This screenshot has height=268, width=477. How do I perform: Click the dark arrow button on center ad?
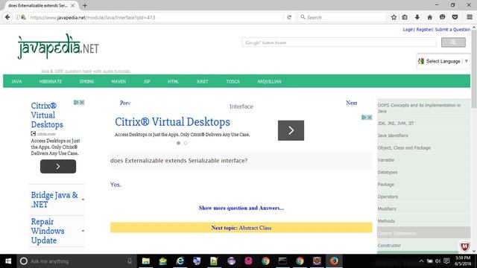click(x=291, y=130)
